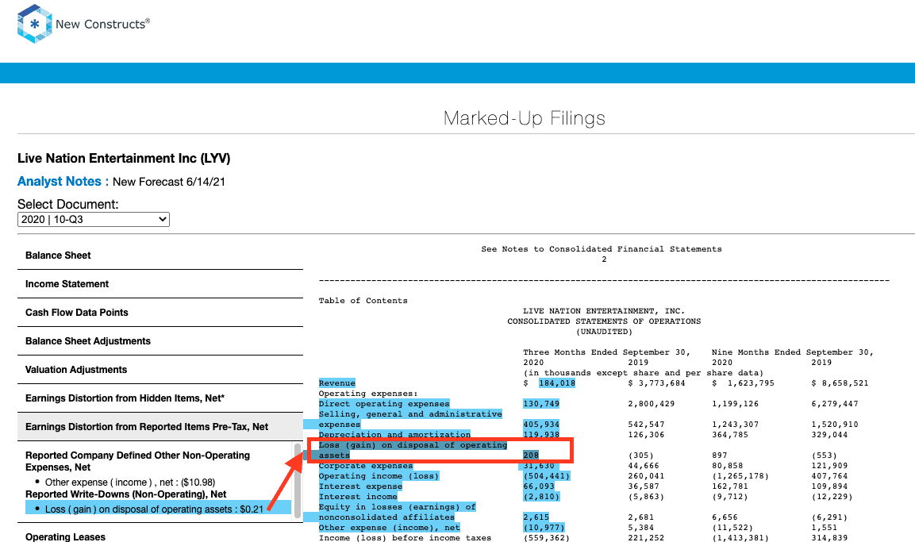Click the highlighted Revenue line label
This screenshot has width=915, height=542.
coord(336,383)
